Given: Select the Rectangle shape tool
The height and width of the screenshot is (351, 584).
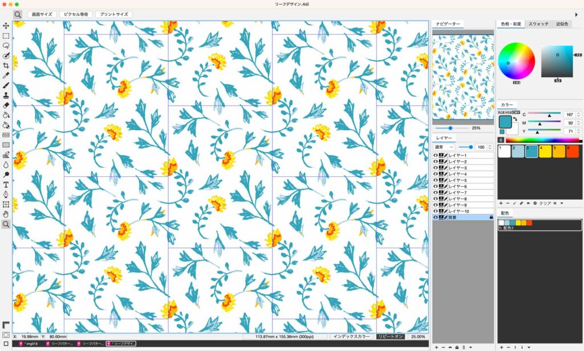Looking at the screenshot, I should pyautogui.click(x=6, y=145).
